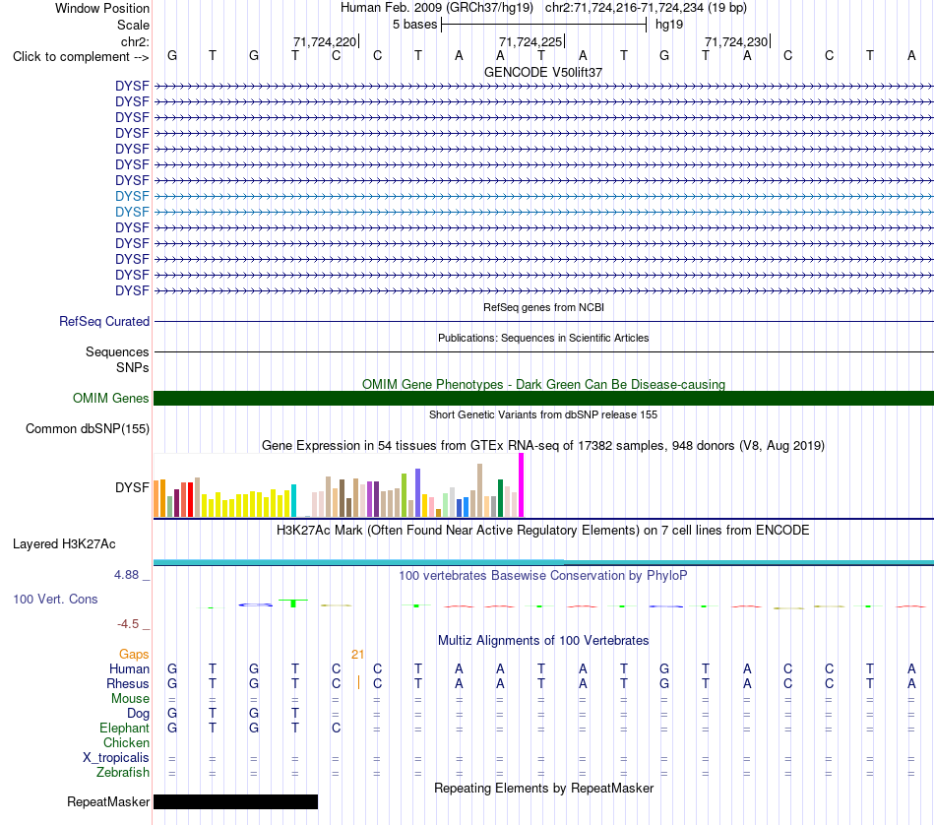Screen dimensions: 935x825
Task: Click the Sequences track label
Action: click(x=117, y=351)
